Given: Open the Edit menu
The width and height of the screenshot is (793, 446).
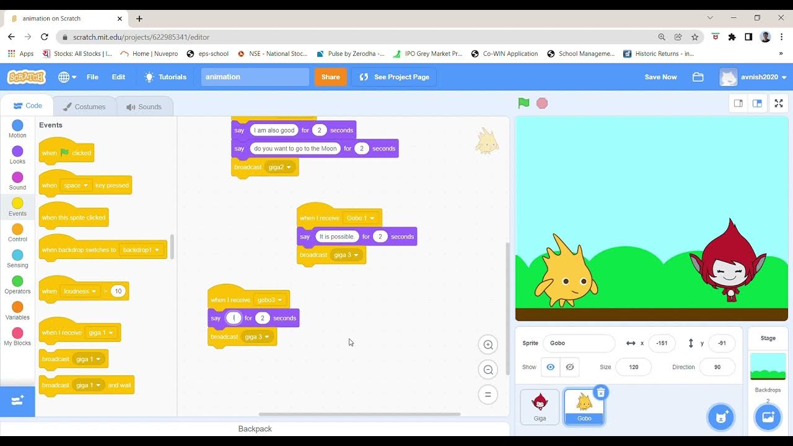Looking at the screenshot, I should pyautogui.click(x=118, y=77).
